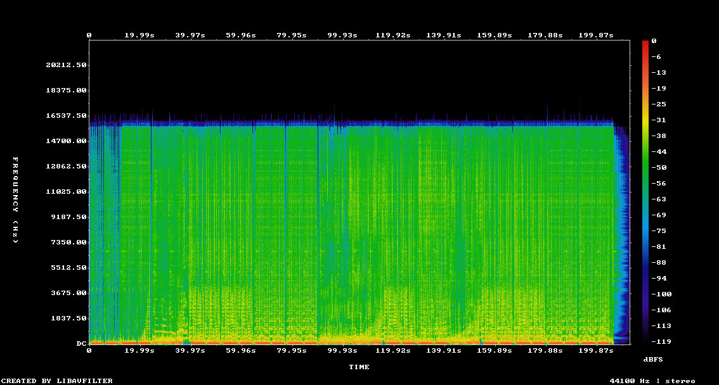Click the CREATED BY LIBAVFILTER text
Screen dimensions: 719x385
coord(58,381)
